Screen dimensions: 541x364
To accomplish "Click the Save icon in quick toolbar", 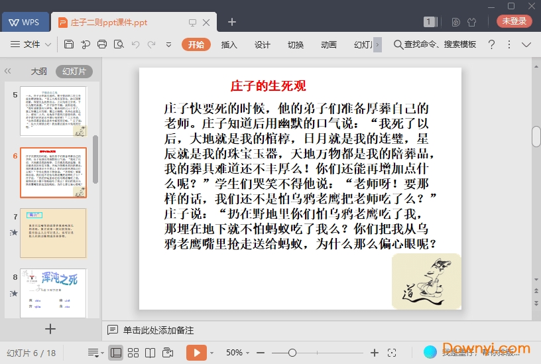I will tap(69, 44).
